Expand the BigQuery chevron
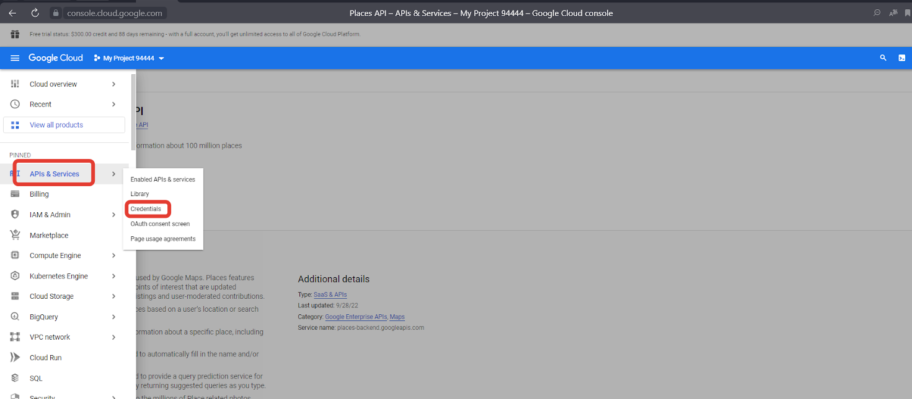Image resolution: width=912 pixels, height=399 pixels. (113, 317)
